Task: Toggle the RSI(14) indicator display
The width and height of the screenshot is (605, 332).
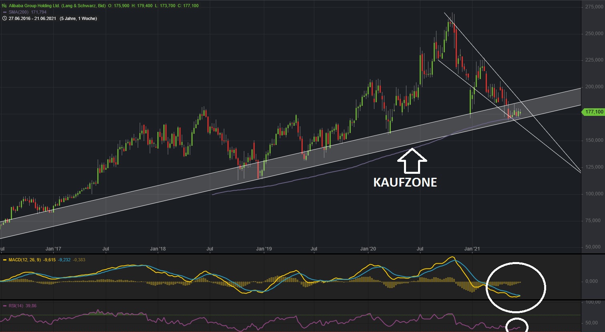Action: 19,306
